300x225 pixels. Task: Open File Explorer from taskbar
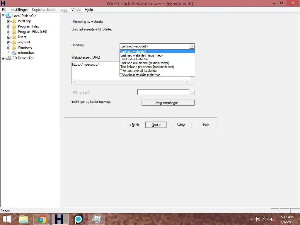pyautogui.click(x=24, y=219)
